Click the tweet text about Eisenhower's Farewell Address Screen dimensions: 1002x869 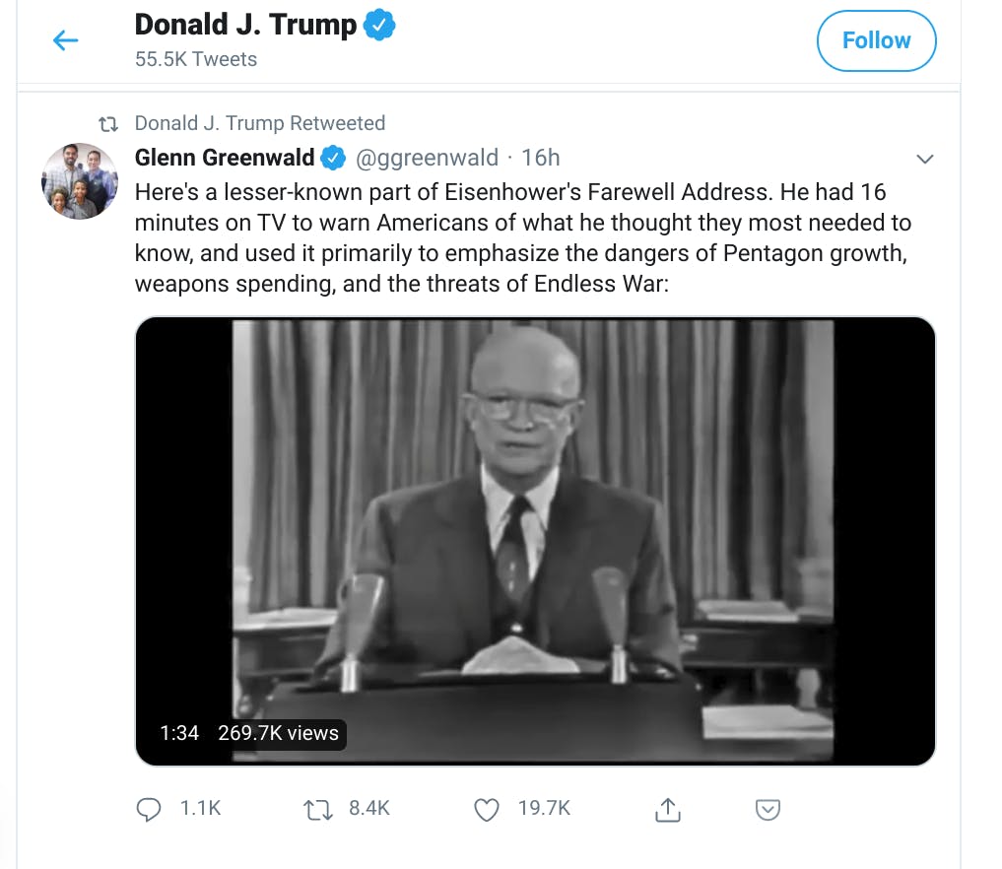(523, 237)
